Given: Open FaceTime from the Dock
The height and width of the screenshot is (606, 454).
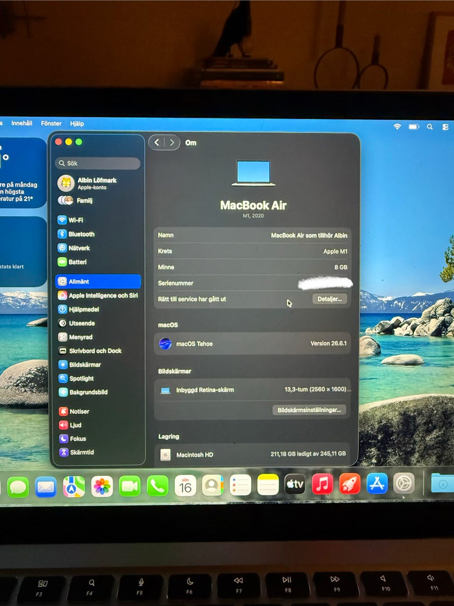Looking at the screenshot, I should click(129, 486).
